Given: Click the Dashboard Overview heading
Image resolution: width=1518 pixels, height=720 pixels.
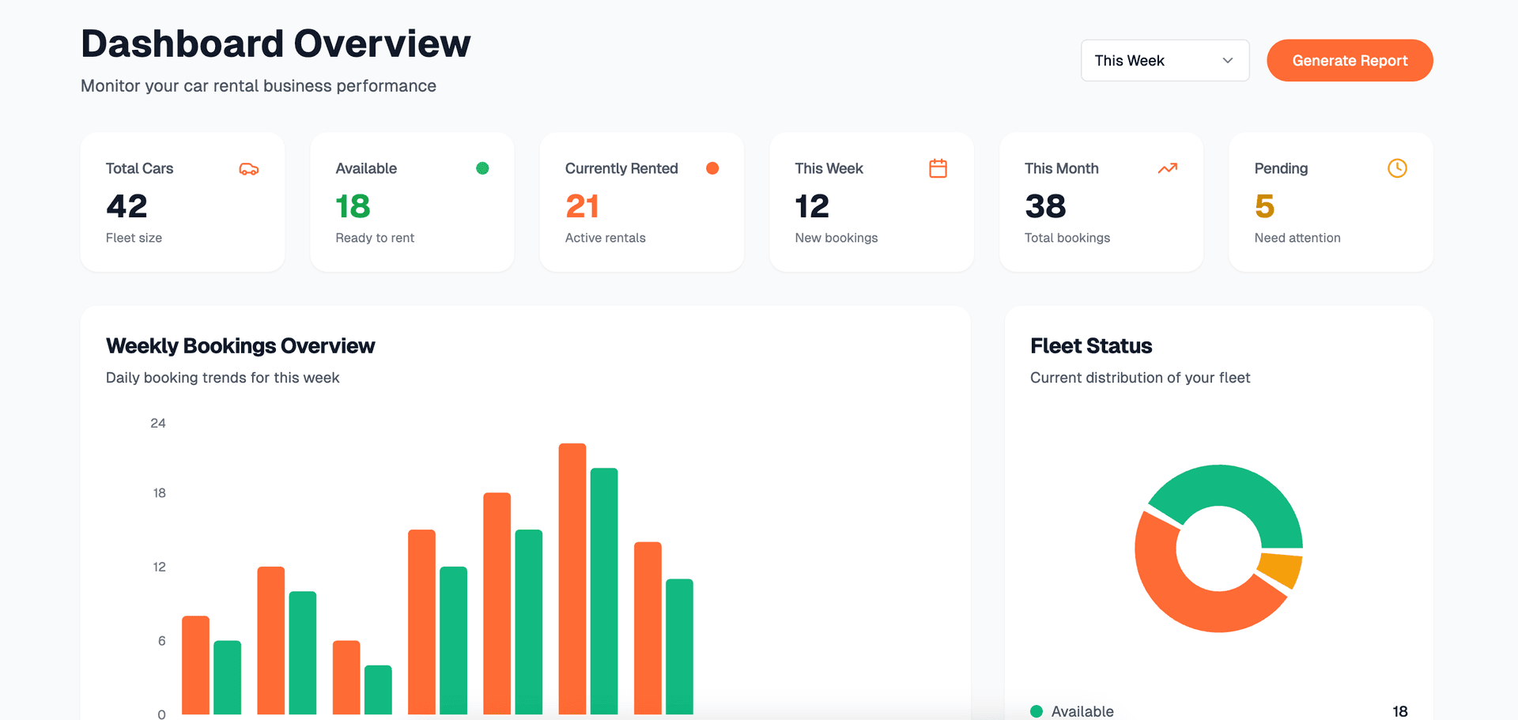Looking at the screenshot, I should pos(275,44).
